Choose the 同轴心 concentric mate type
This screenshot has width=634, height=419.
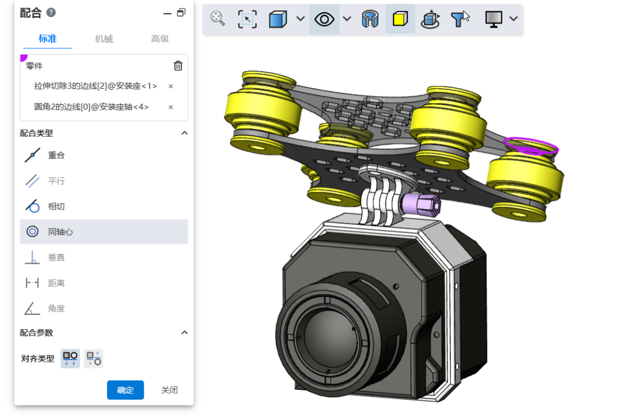(104, 231)
